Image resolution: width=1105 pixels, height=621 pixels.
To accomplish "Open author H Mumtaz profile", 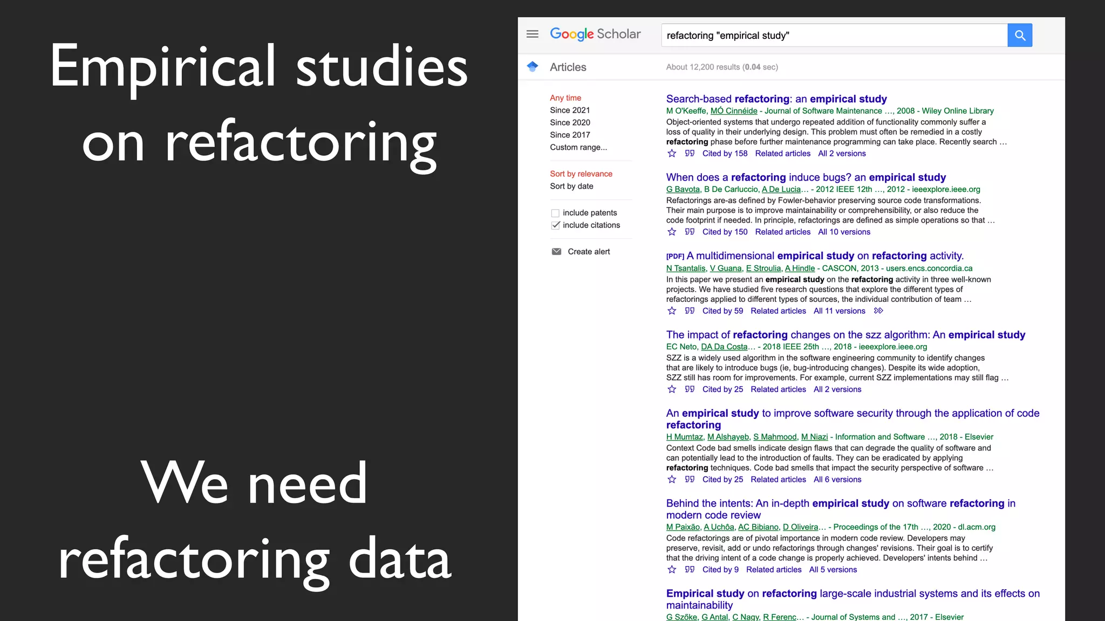I will [684, 437].
